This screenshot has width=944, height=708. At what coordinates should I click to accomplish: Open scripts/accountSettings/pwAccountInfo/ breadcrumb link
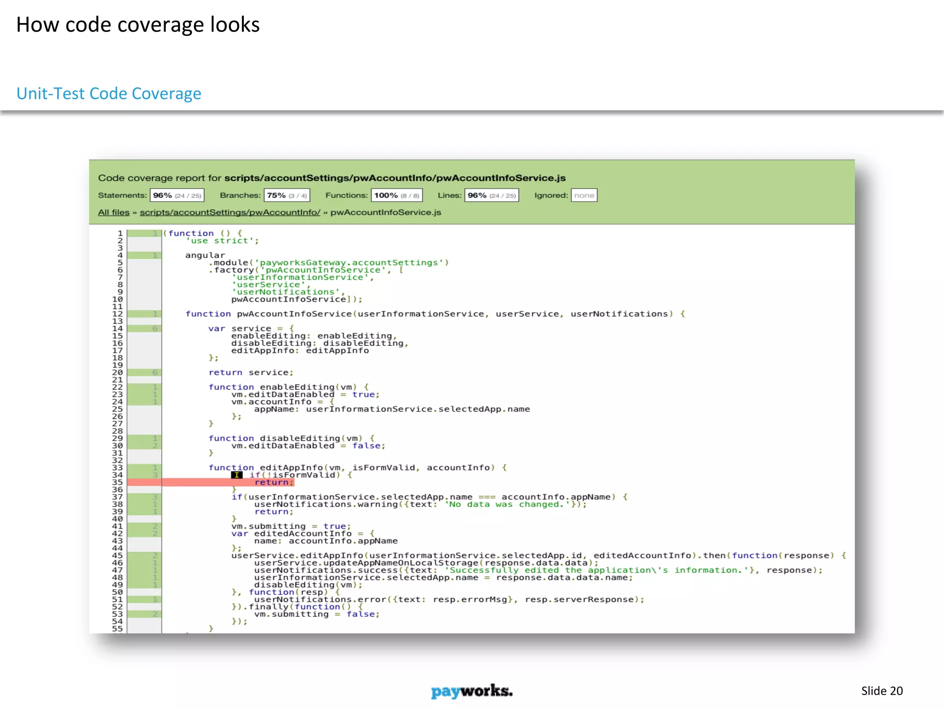coord(230,212)
